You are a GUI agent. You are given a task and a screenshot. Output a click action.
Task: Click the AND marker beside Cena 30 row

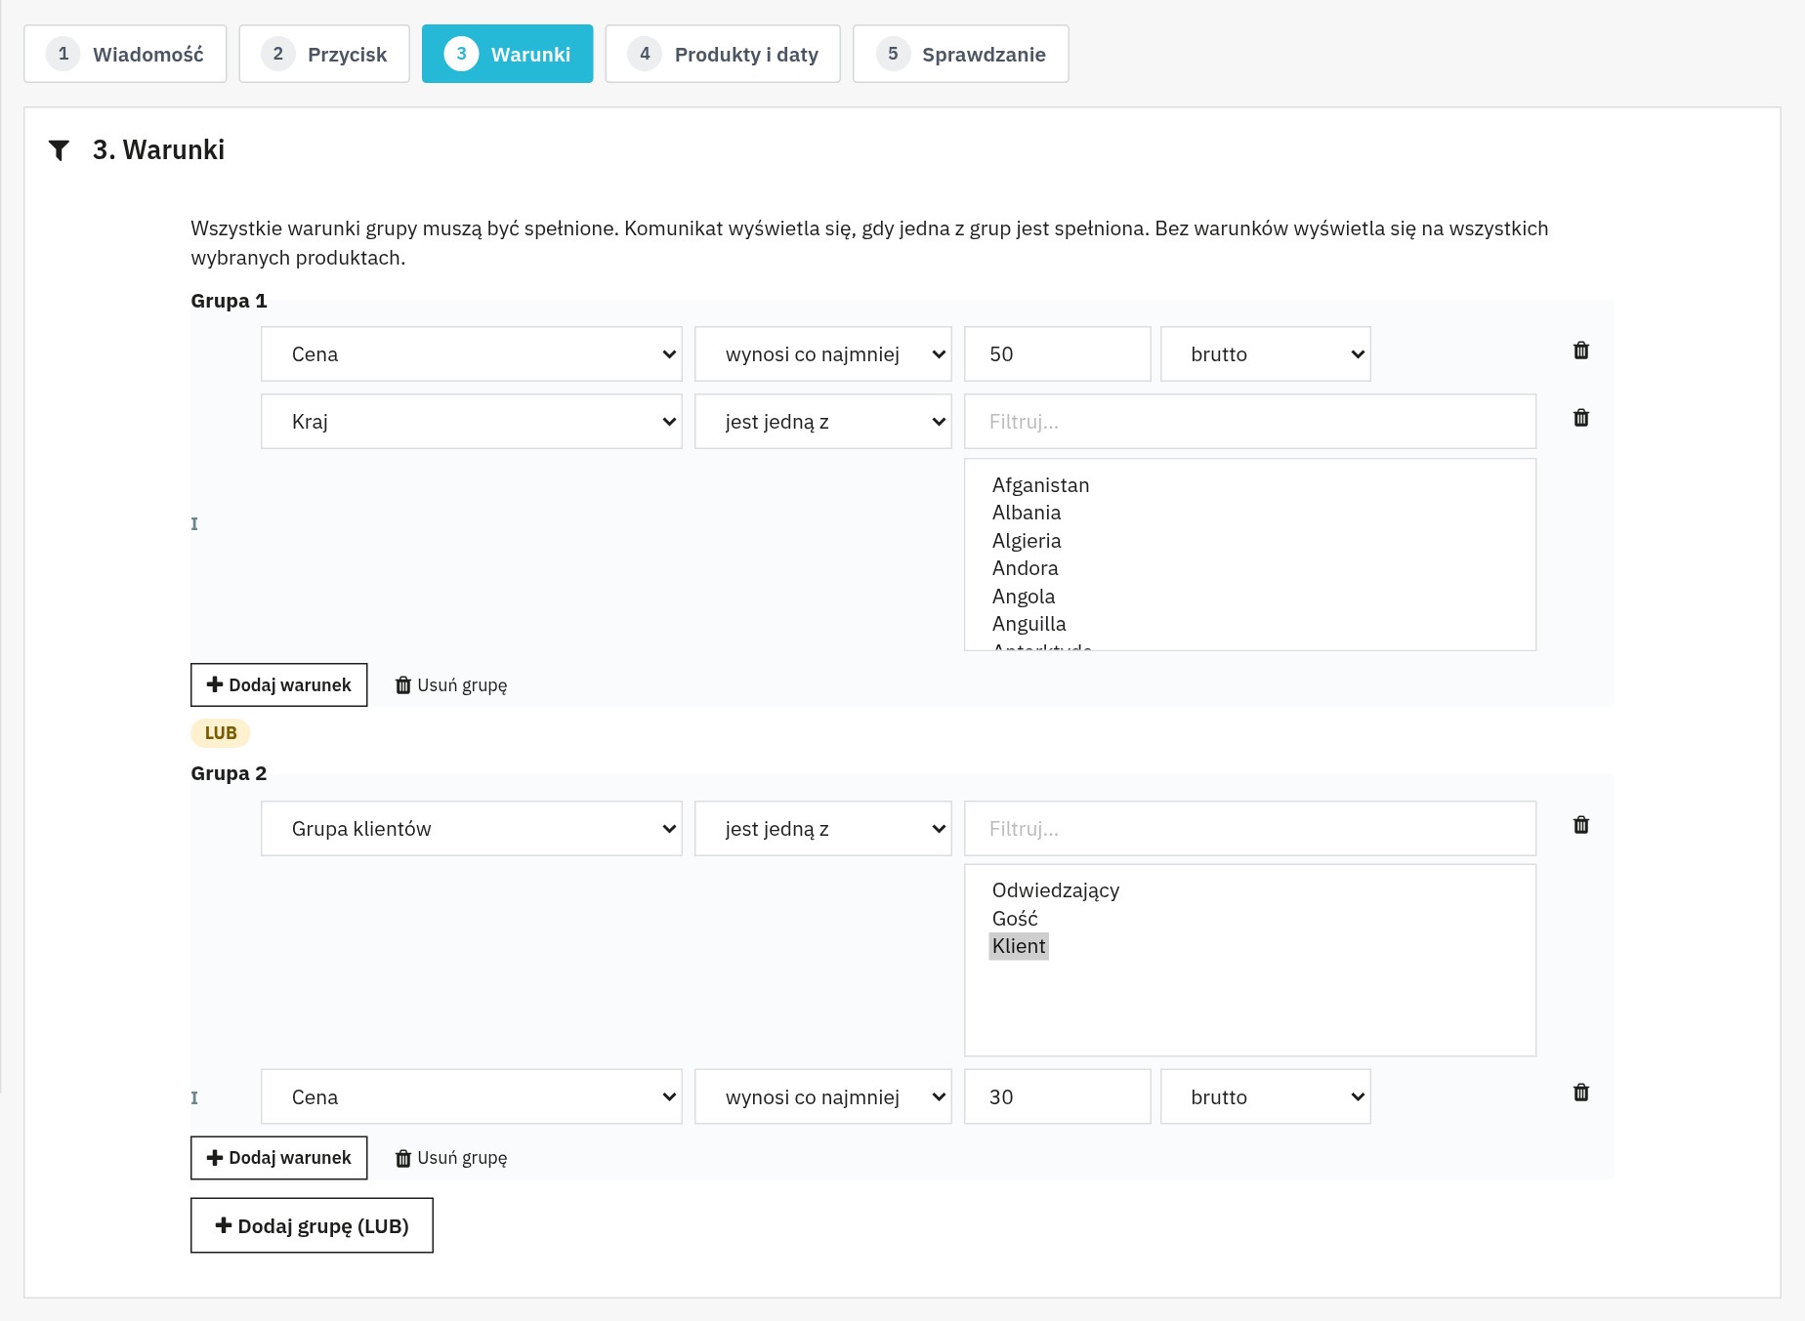point(194,1098)
